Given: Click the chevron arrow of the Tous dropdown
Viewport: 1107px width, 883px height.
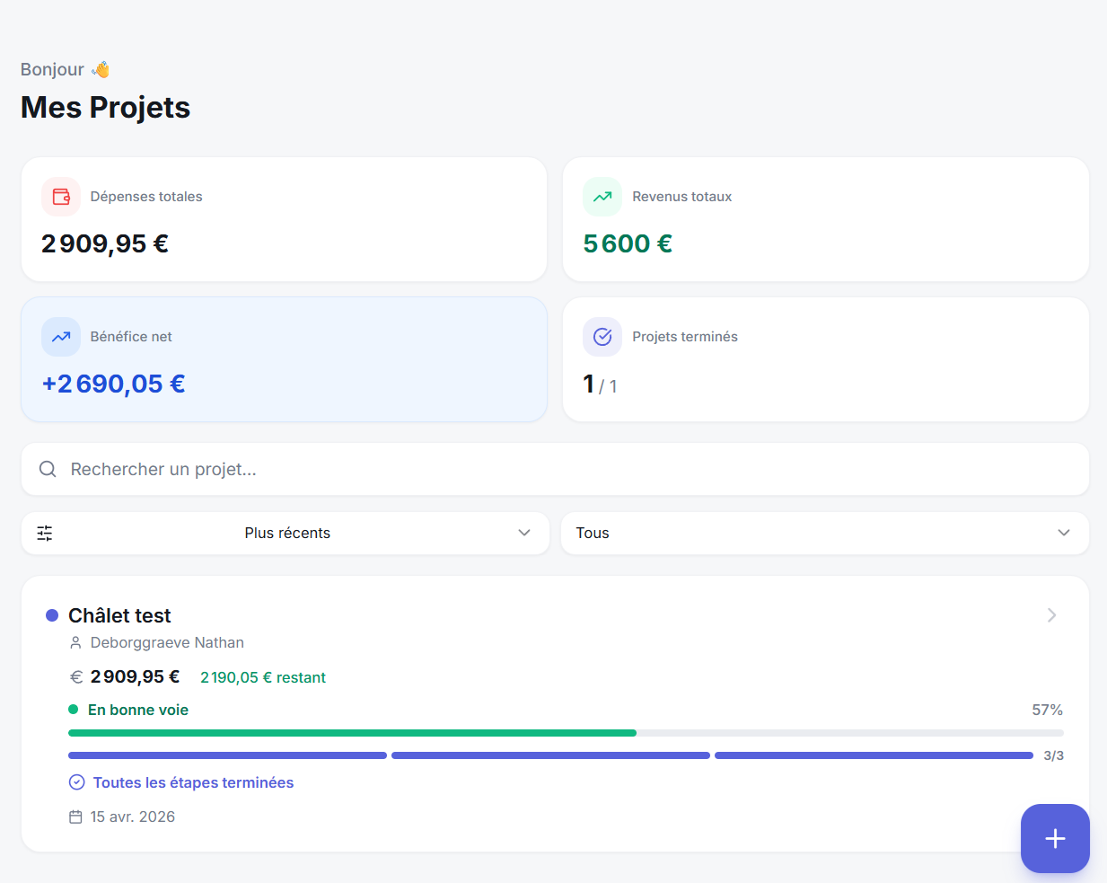Looking at the screenshot, I should 1064,533.
